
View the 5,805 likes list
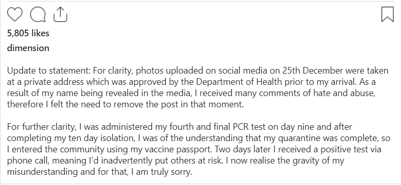point(28,33)
